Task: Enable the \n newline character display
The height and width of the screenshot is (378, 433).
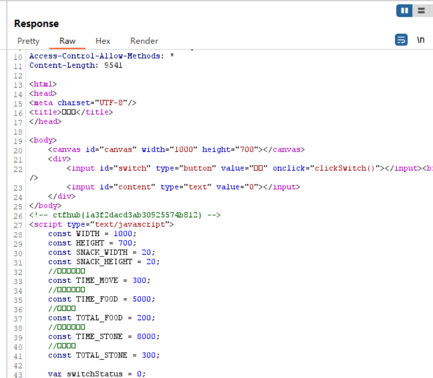Action: [421, 40]
